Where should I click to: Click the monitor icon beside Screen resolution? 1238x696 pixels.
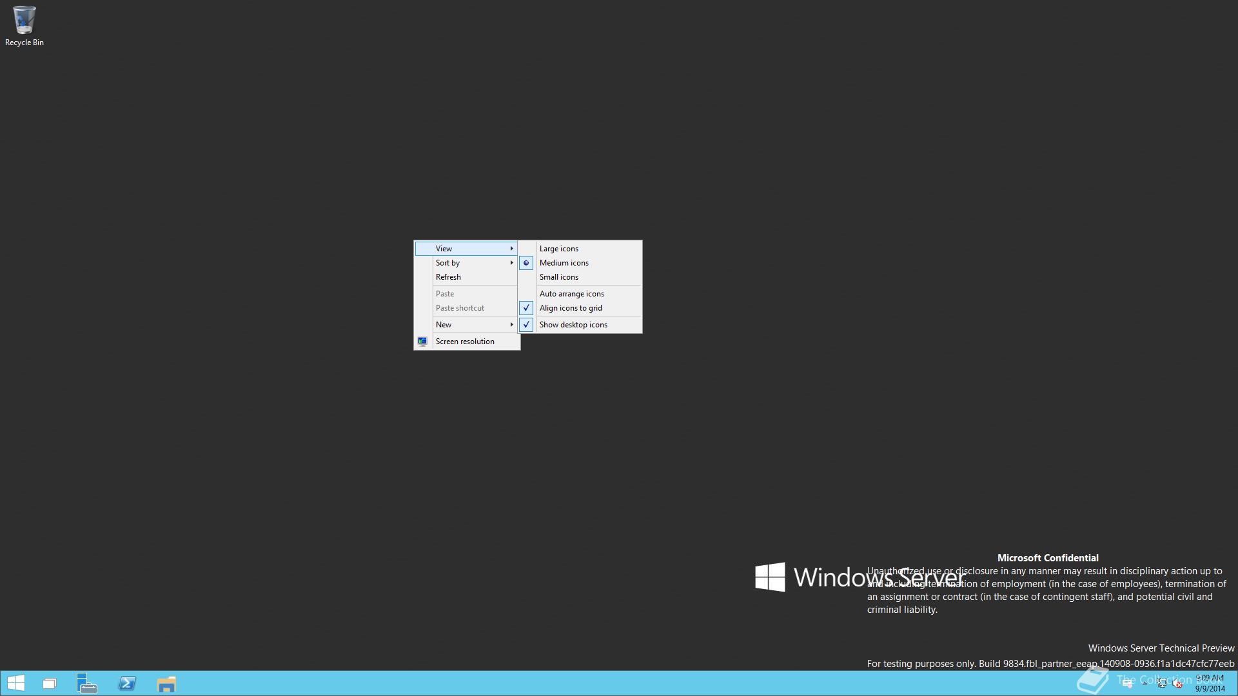point(422,342)
